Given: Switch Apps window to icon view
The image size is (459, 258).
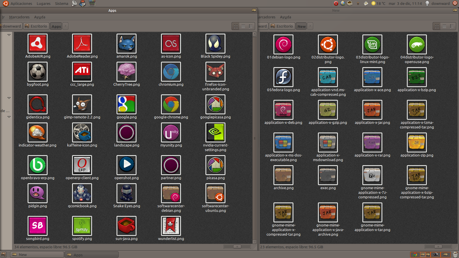Looking at the screenshot, I should 236,26.
